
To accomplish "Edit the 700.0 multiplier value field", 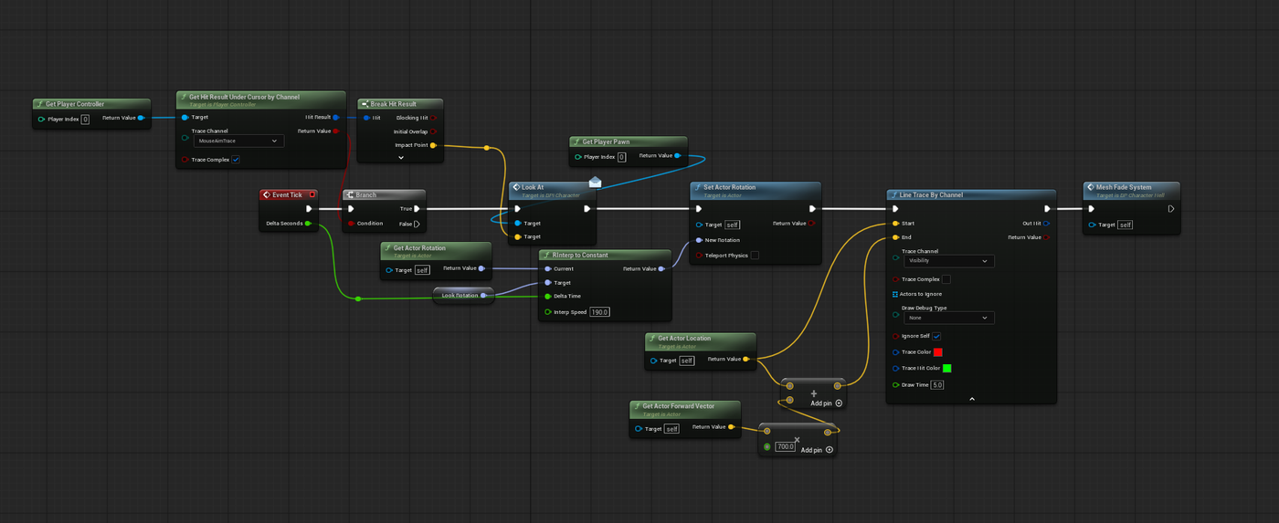I will click(x=786, y=446).
